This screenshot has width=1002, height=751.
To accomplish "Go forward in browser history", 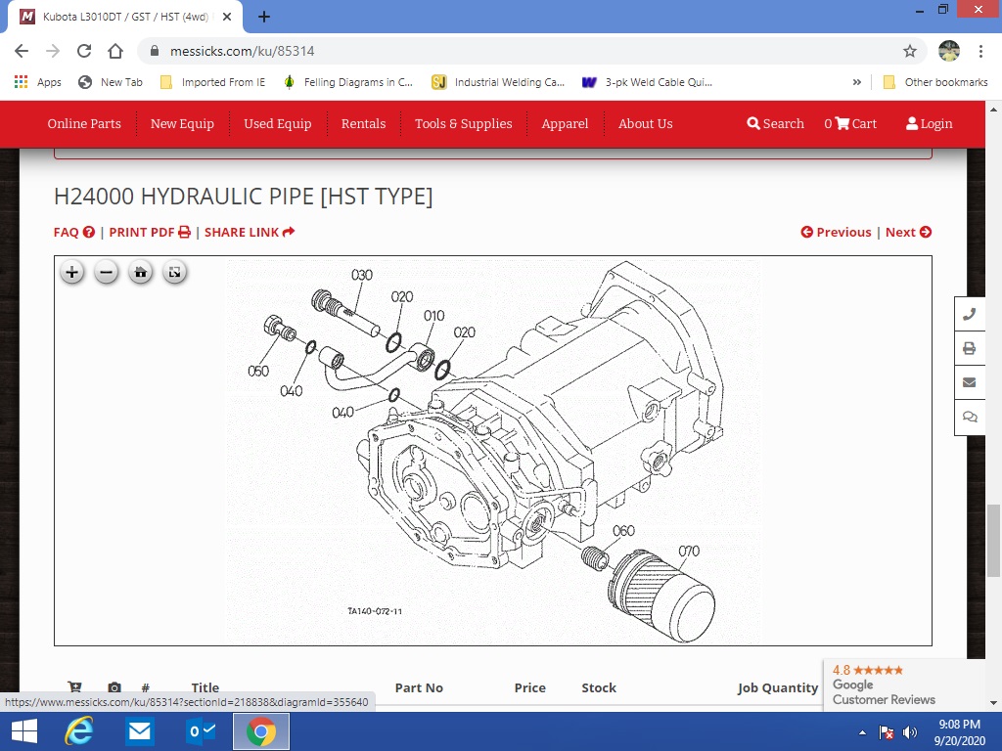I will tap(53, 51).
